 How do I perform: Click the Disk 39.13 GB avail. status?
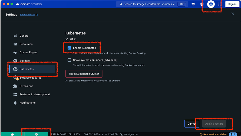[101, 134]
